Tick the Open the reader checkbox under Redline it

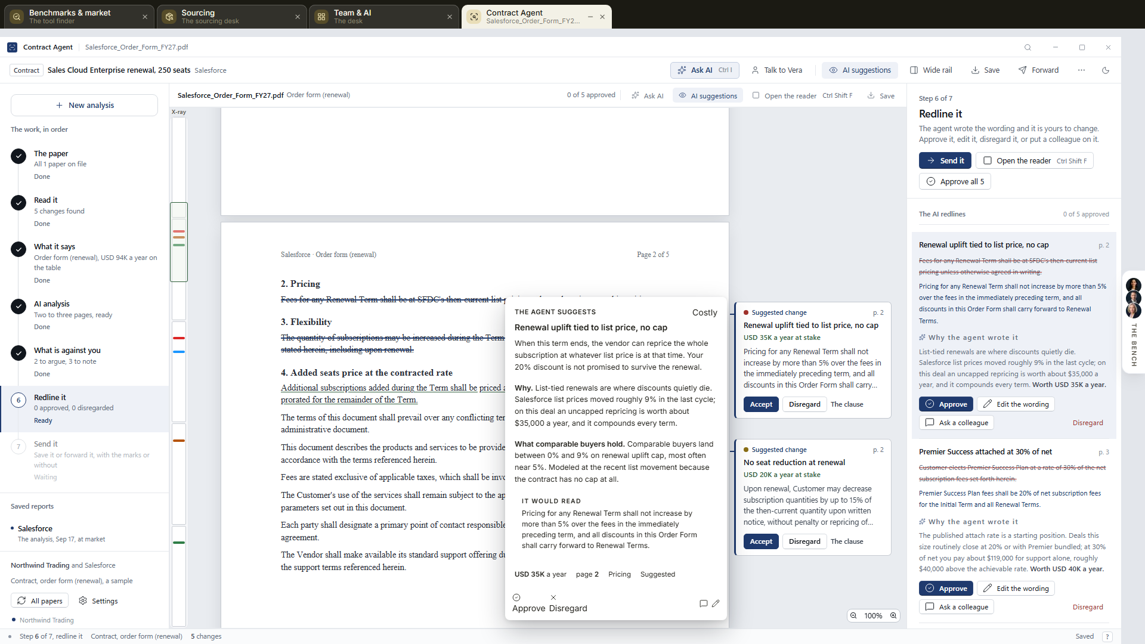click(x=988, y=160)
